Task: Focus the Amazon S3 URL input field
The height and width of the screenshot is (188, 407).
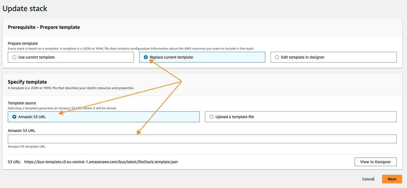Action: tap(202, 139)
